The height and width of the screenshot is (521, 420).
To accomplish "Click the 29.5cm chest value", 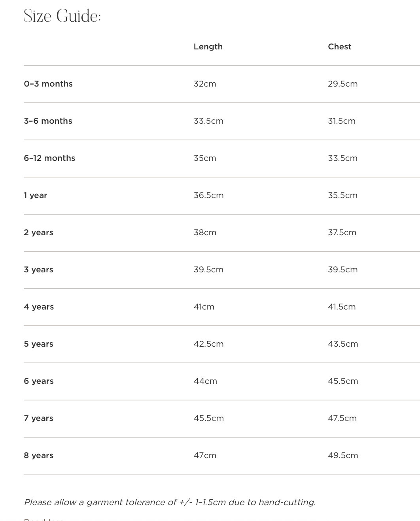I will tap(342, 84).
